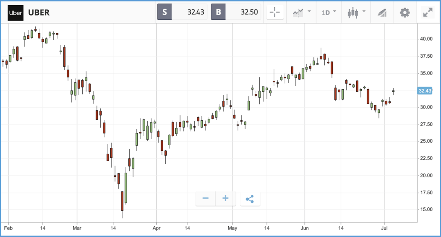Click the 15.00 price axis label
Screen dimensions: 441x237
(x=426, y=209)
